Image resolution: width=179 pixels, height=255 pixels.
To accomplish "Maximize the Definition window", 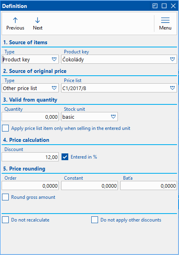I will coord(164,6).
